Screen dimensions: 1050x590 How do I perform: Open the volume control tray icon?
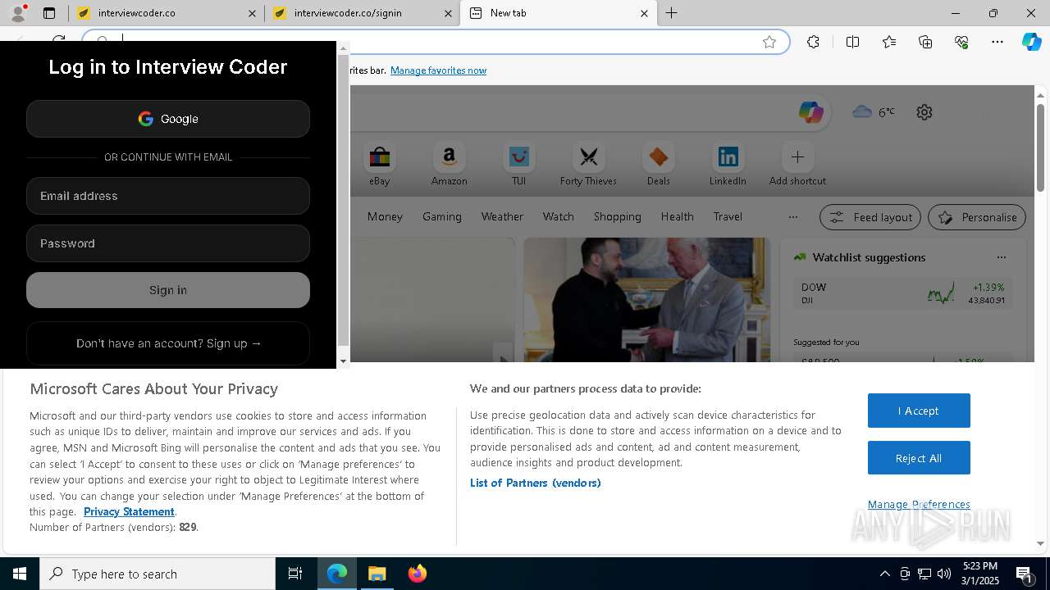944,574
